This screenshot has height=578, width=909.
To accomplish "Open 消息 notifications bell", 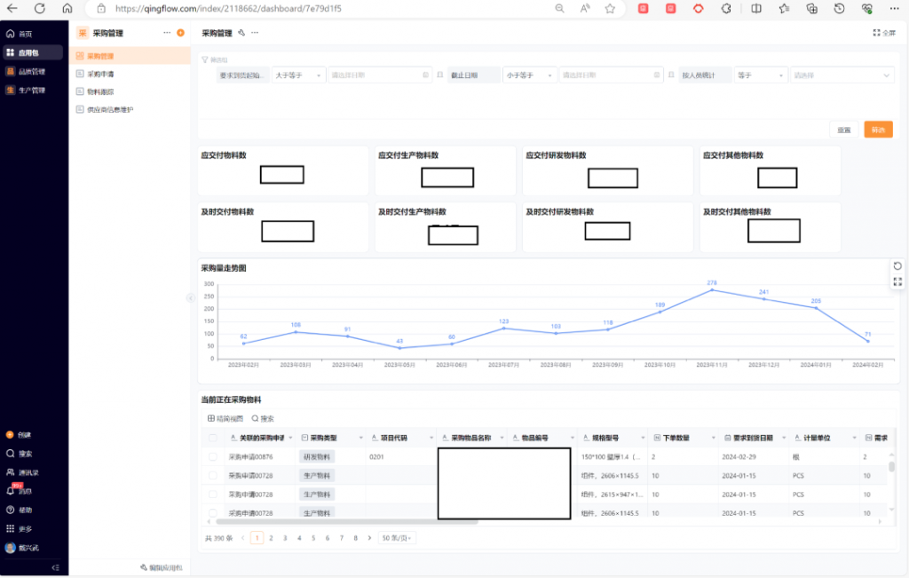I will (11, 491).
